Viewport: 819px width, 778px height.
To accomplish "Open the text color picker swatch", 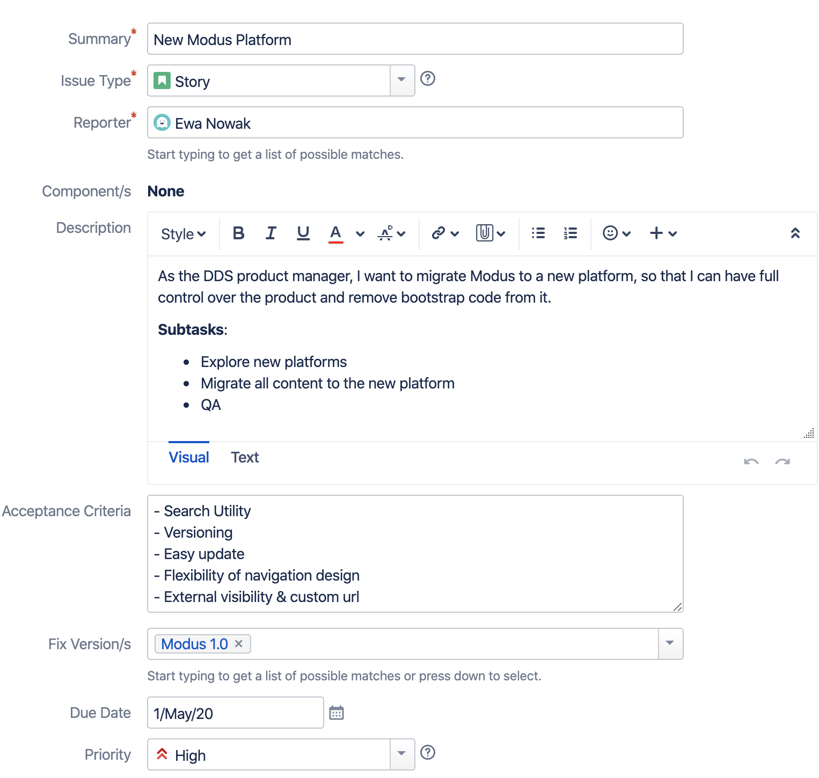I will click(335, 233).
